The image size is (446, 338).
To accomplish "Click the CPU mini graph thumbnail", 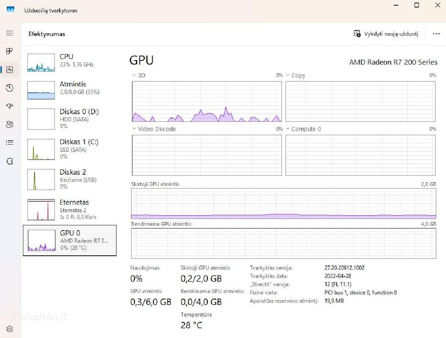I will [41, 63].
